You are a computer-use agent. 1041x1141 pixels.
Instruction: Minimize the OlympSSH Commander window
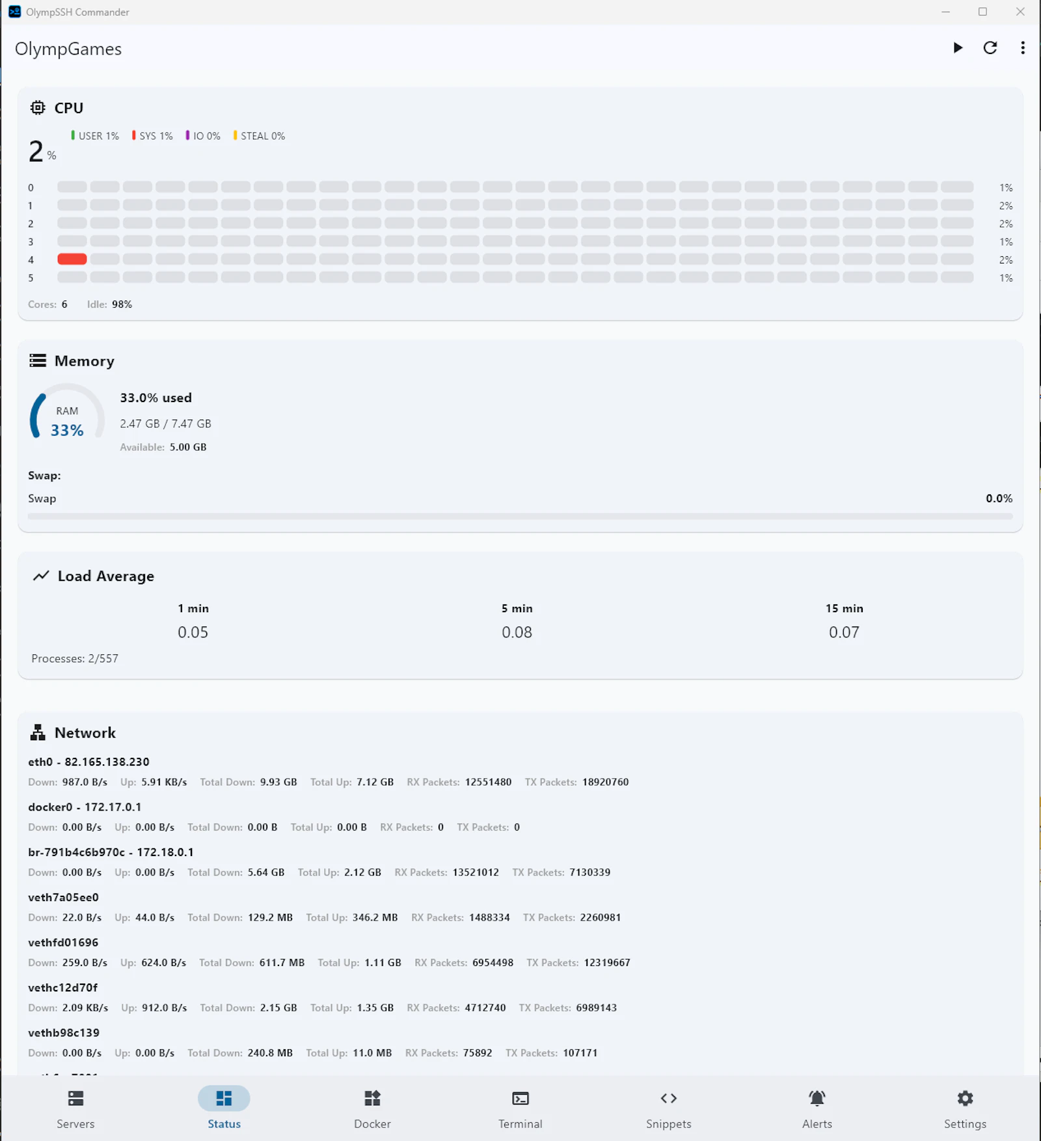pyautogui.click(x=945, y=12)
